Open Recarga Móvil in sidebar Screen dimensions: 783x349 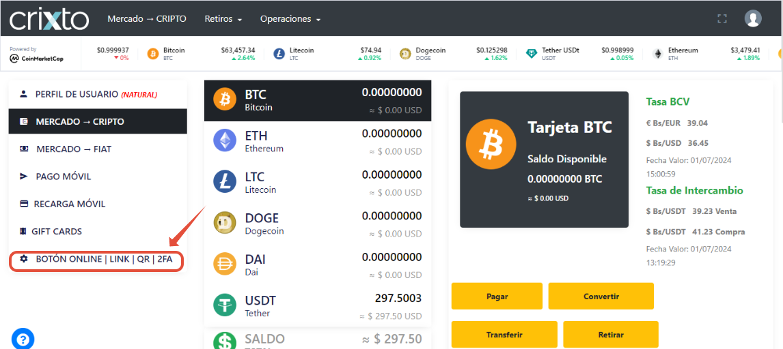98,204
